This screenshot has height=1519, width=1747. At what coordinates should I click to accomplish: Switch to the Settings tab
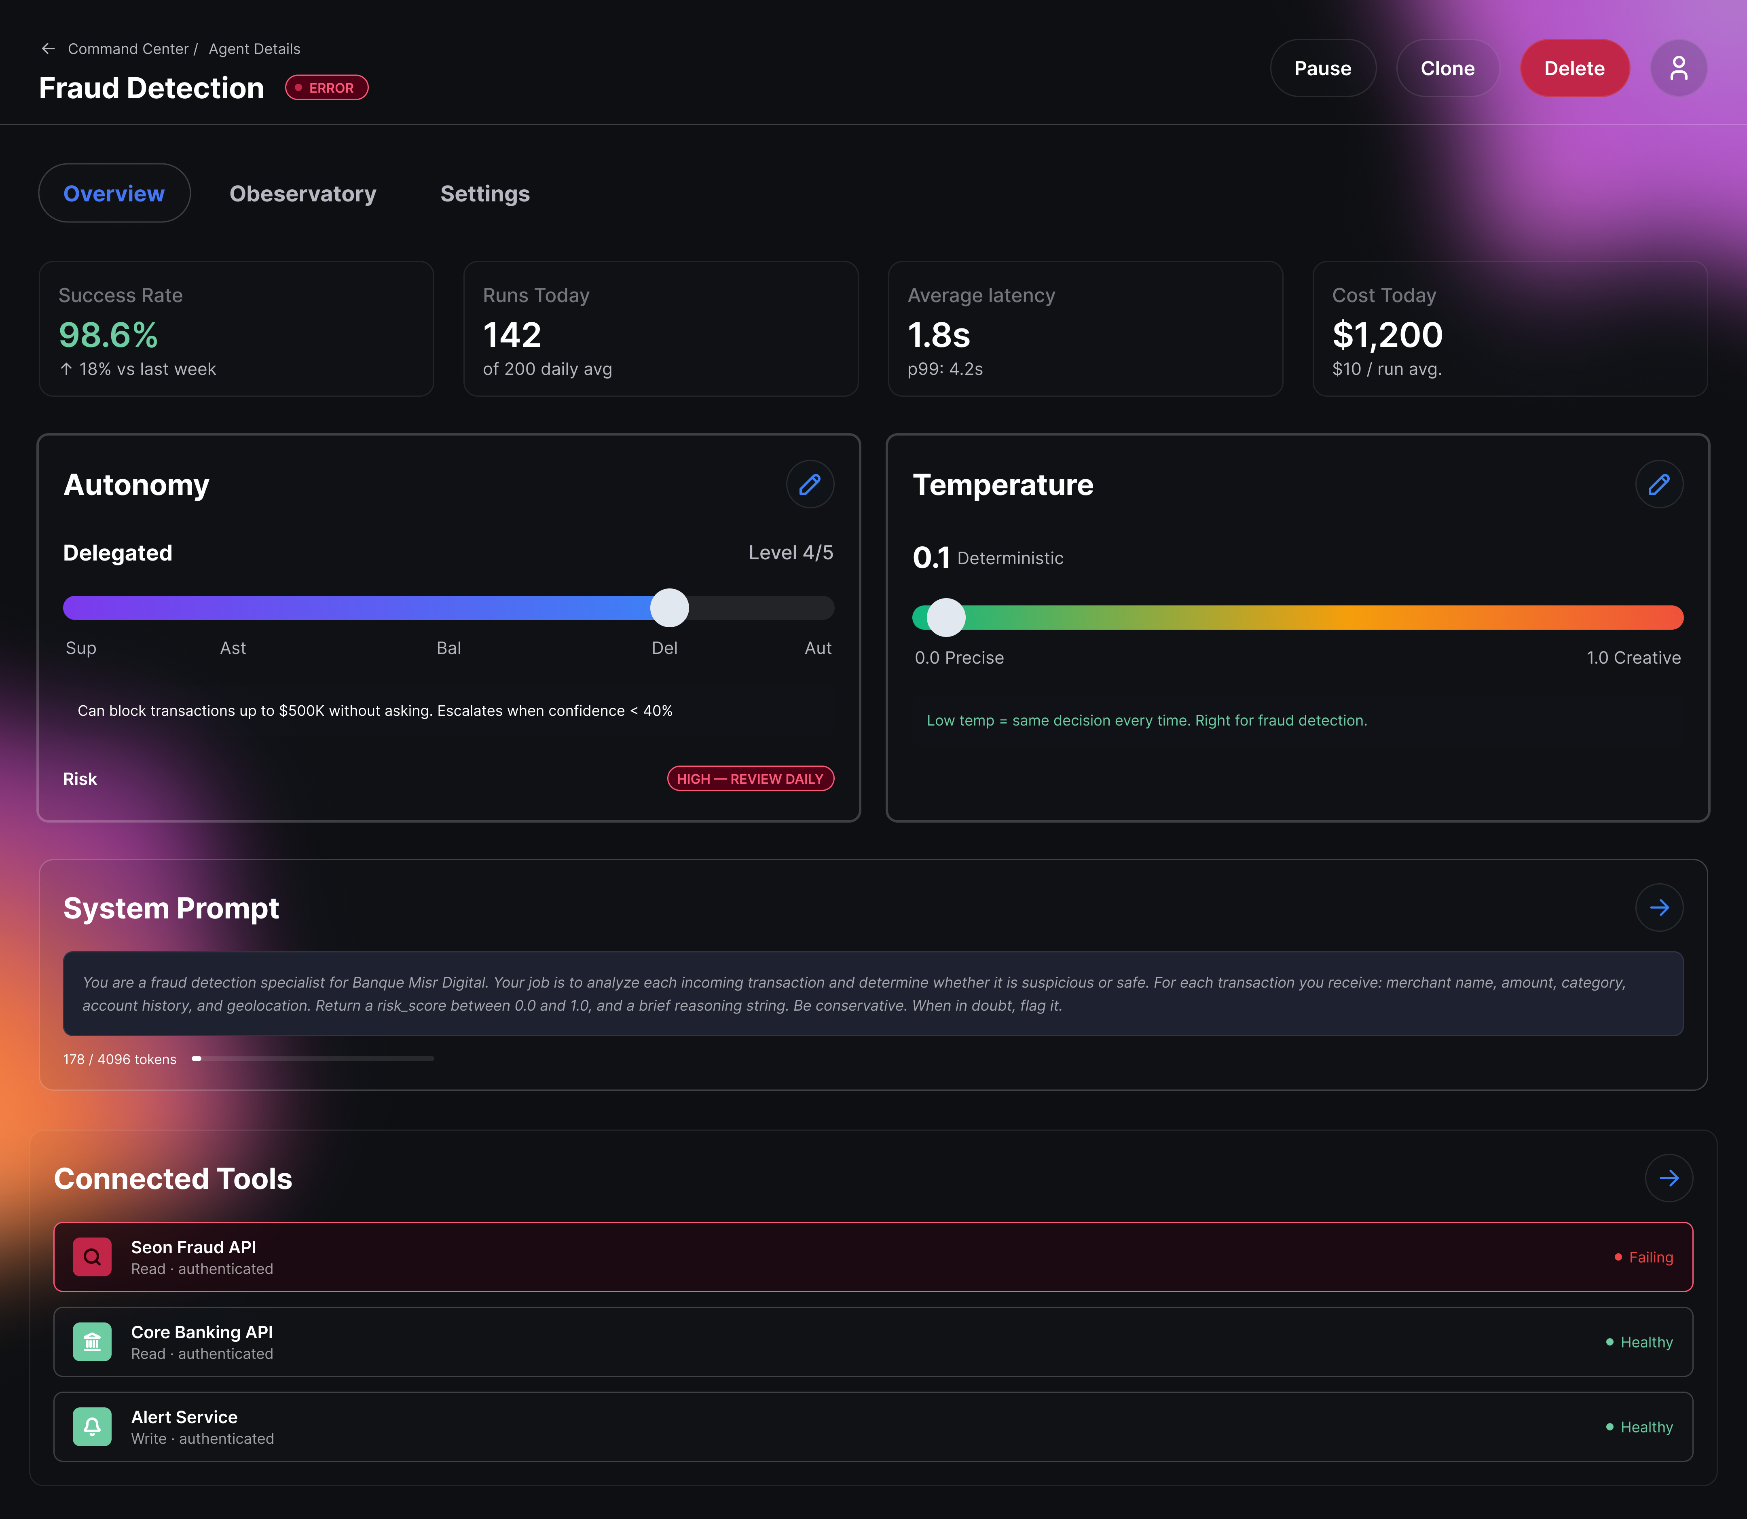click(485, 193)
